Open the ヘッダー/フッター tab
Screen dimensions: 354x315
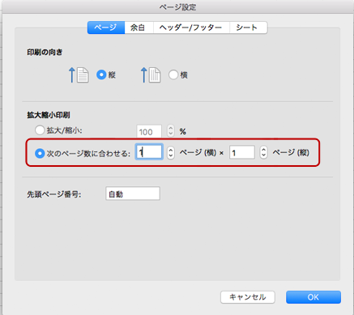pyautogui.click(x=191, y=28)
